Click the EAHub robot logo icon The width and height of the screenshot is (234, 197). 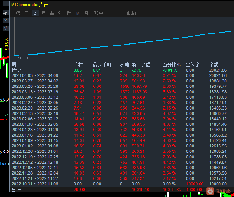tap(210, 191)
